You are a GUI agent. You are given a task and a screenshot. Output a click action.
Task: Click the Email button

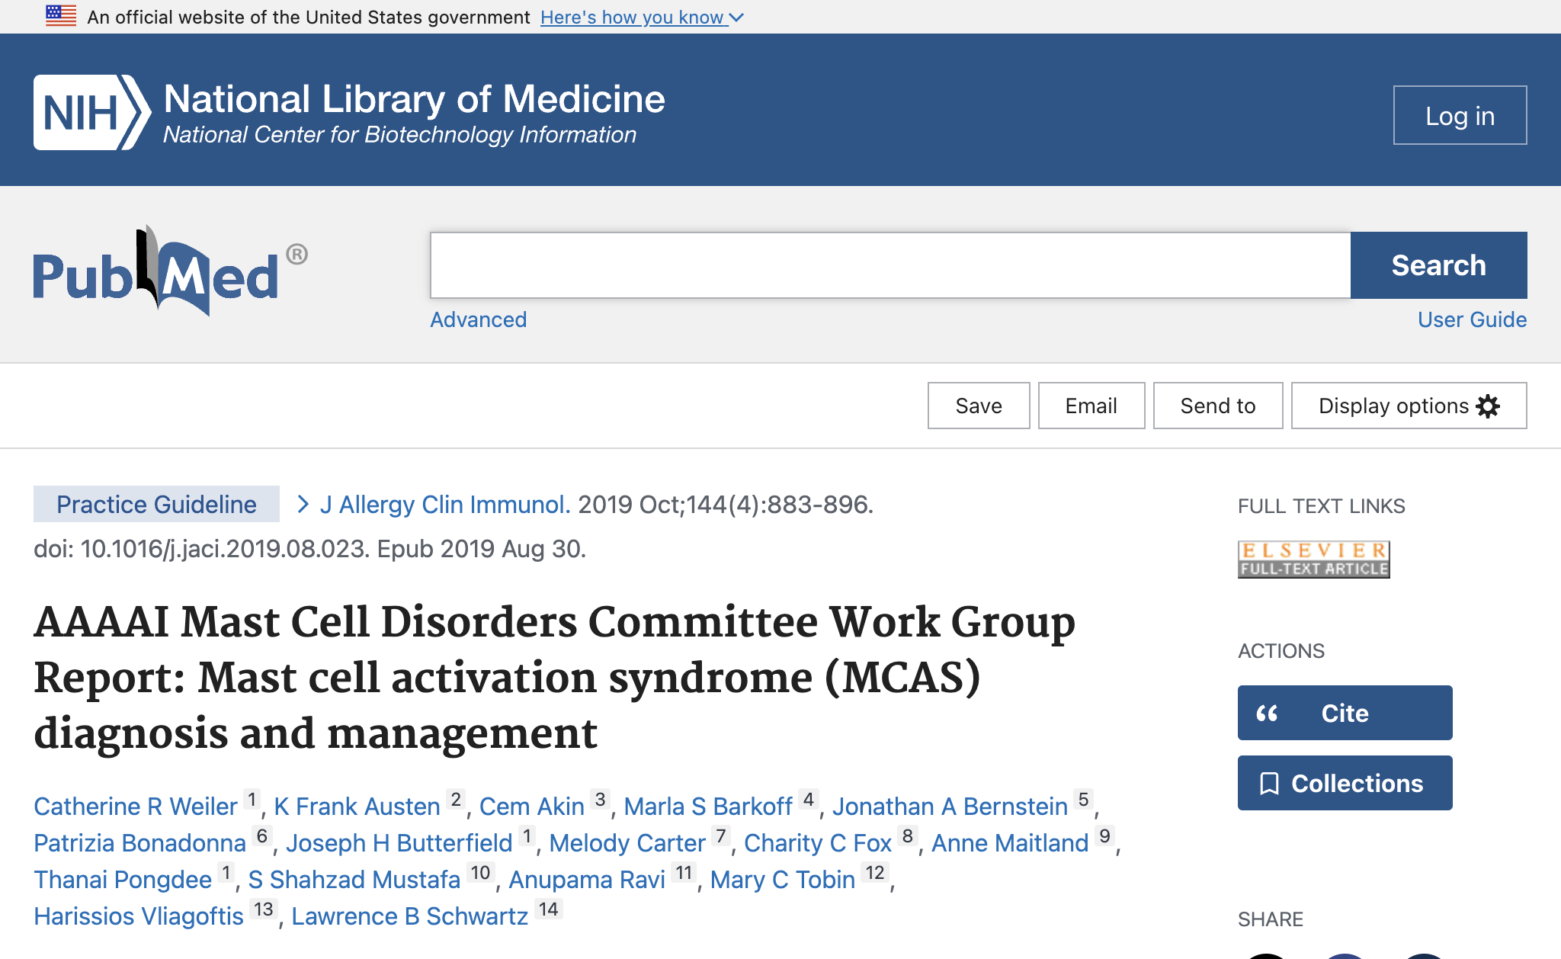tap(1091, 406)
